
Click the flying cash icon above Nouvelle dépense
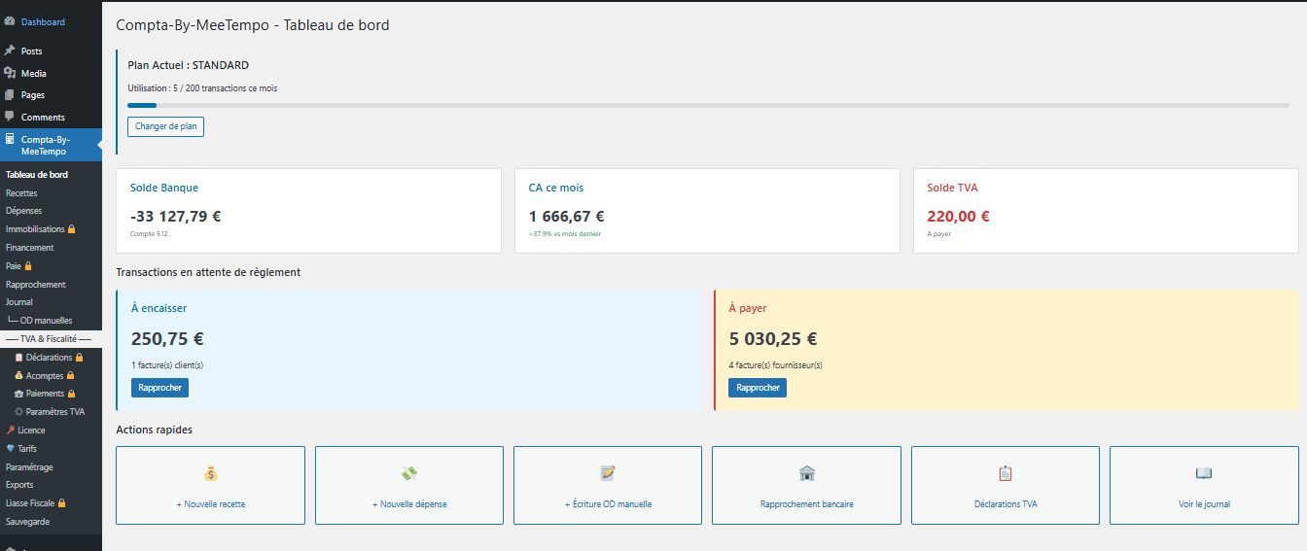coord(409,473)
